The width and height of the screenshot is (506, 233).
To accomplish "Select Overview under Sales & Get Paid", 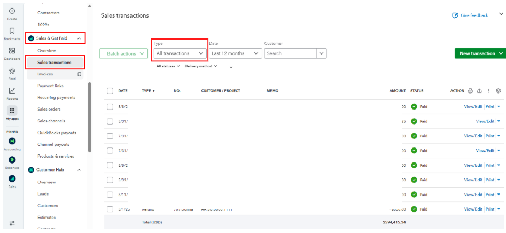I will tap(46, 51).
